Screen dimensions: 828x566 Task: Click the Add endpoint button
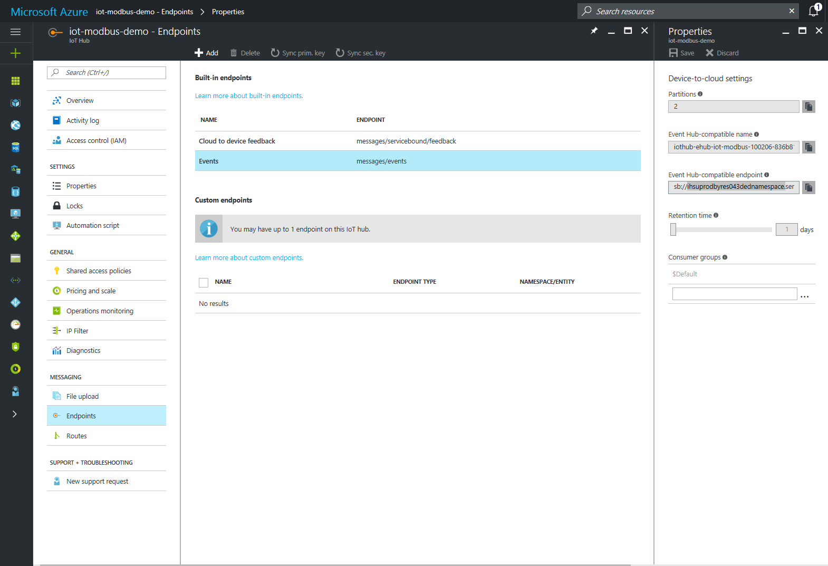point(207,53)
